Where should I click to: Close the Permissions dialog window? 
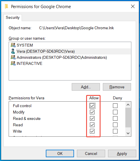click(133, 6)
